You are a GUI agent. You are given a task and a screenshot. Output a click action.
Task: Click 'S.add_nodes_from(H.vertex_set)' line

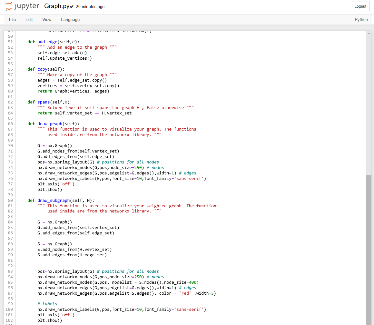(74, 250)
